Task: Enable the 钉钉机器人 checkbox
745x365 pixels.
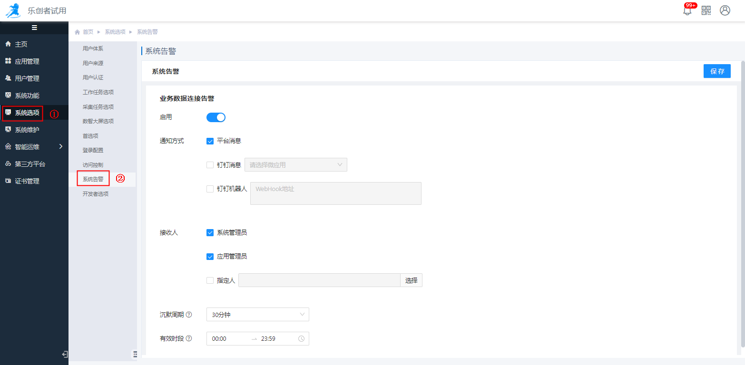Action: click(210, 189)
